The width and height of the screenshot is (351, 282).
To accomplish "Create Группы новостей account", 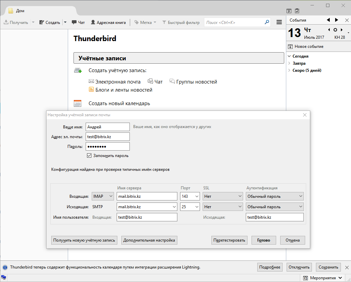I will (x=194, y=82).
